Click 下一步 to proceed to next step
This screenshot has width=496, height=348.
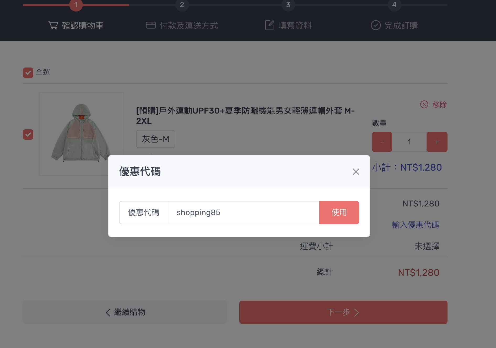pos(343,312)
